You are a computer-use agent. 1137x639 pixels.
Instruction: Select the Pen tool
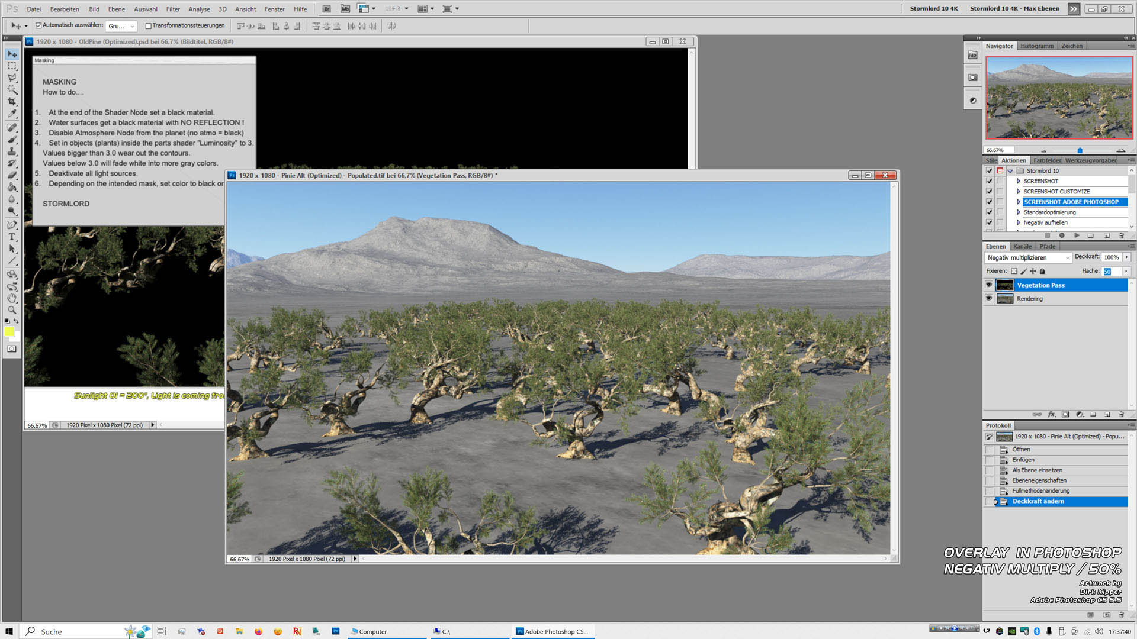pos(12,224)
